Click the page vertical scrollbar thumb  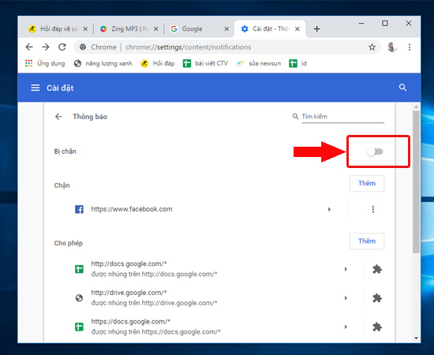point(416,181)
